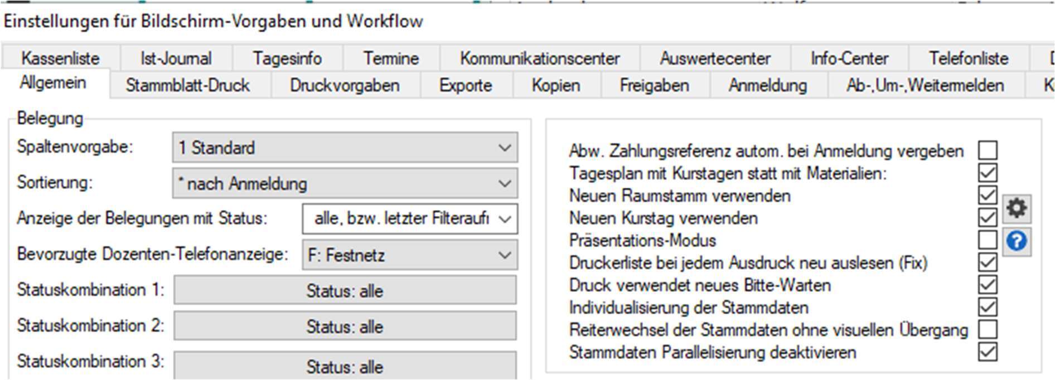The width and height of the screenshot is (1055, 380).
Task: Click the Statuskombination 2: label text
Action: pyautogui.click(x=90, y=325)
